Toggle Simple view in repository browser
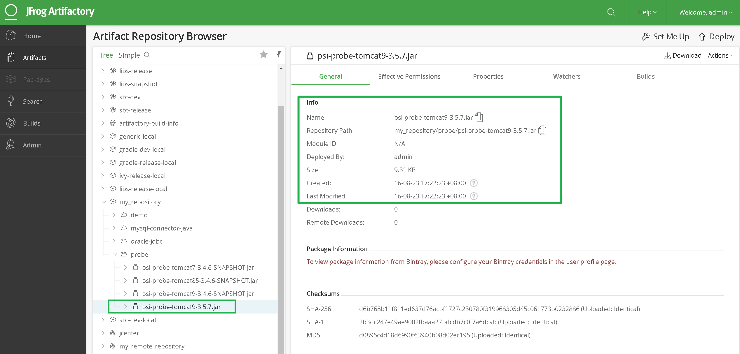This screenshot has width=740, height=354. point(129,55)
